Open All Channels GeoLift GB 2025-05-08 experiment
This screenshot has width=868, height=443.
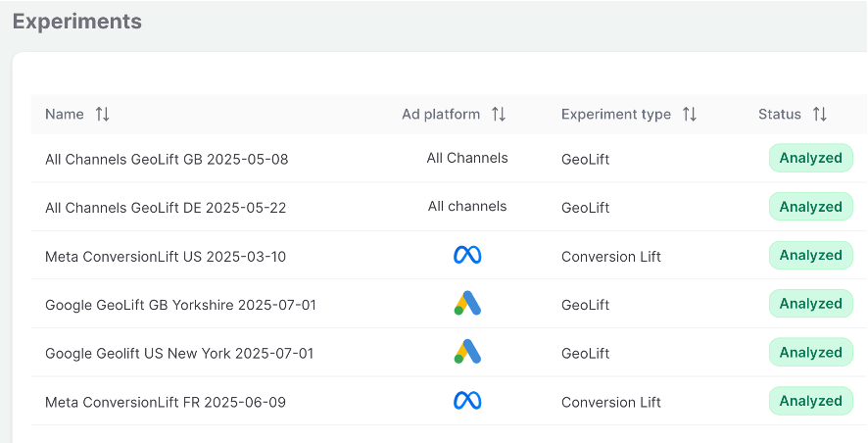click(167, 159)
